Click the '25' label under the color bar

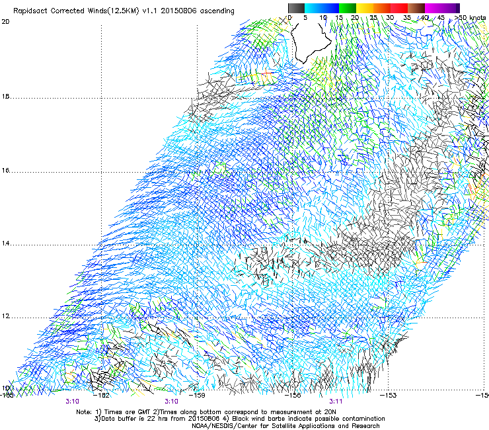373,18
